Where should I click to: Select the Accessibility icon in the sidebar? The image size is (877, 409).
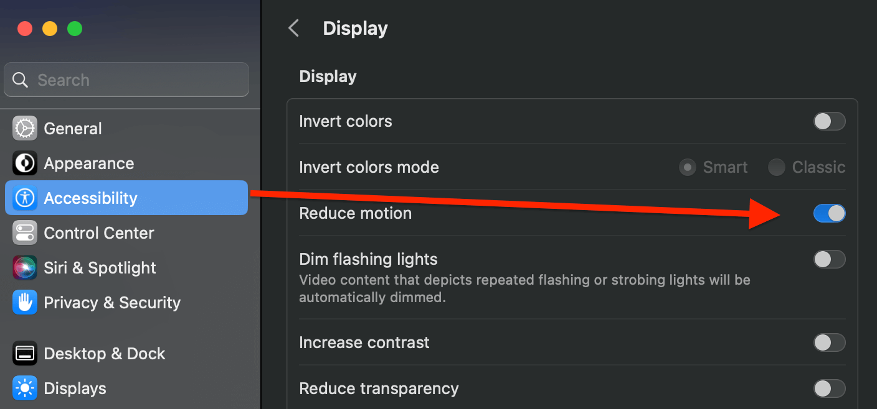pyautogui.click(x=24, y=198)
